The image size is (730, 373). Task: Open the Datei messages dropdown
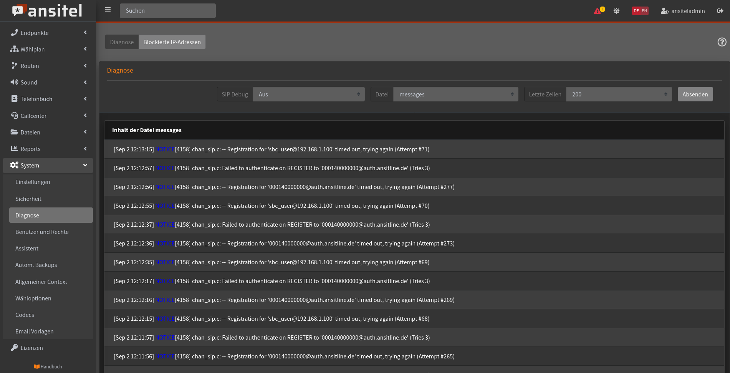(x=455, y=94)
